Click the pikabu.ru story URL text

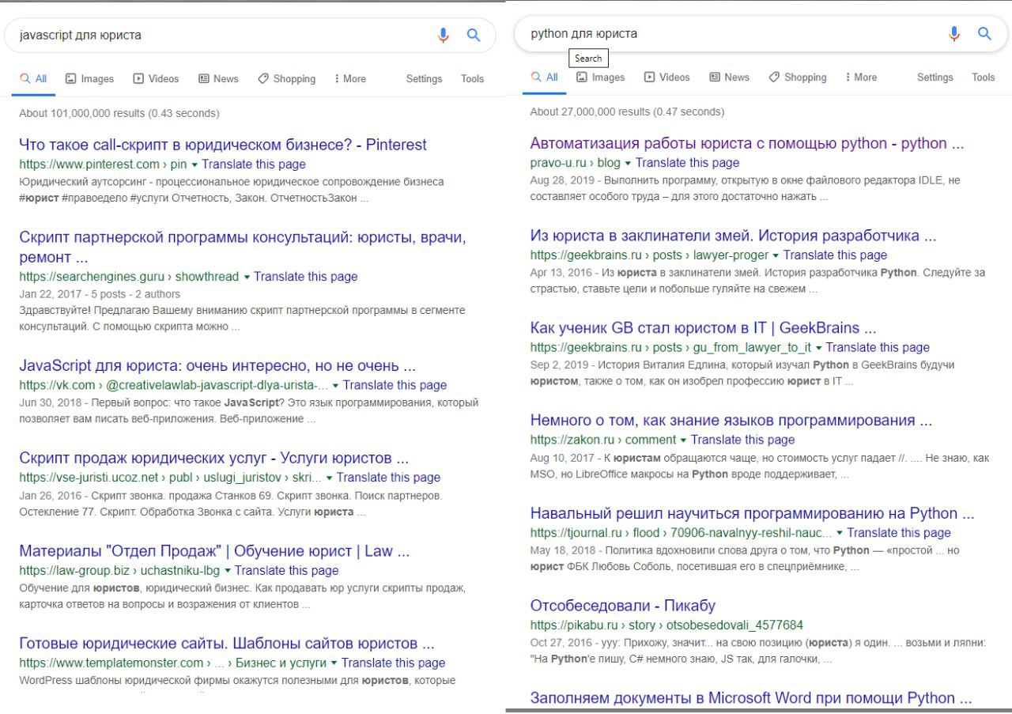click(x=666, y=625)
